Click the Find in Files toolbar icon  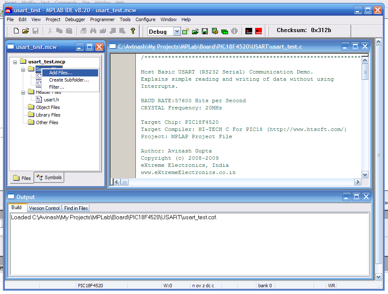click(x=103, y=31)
